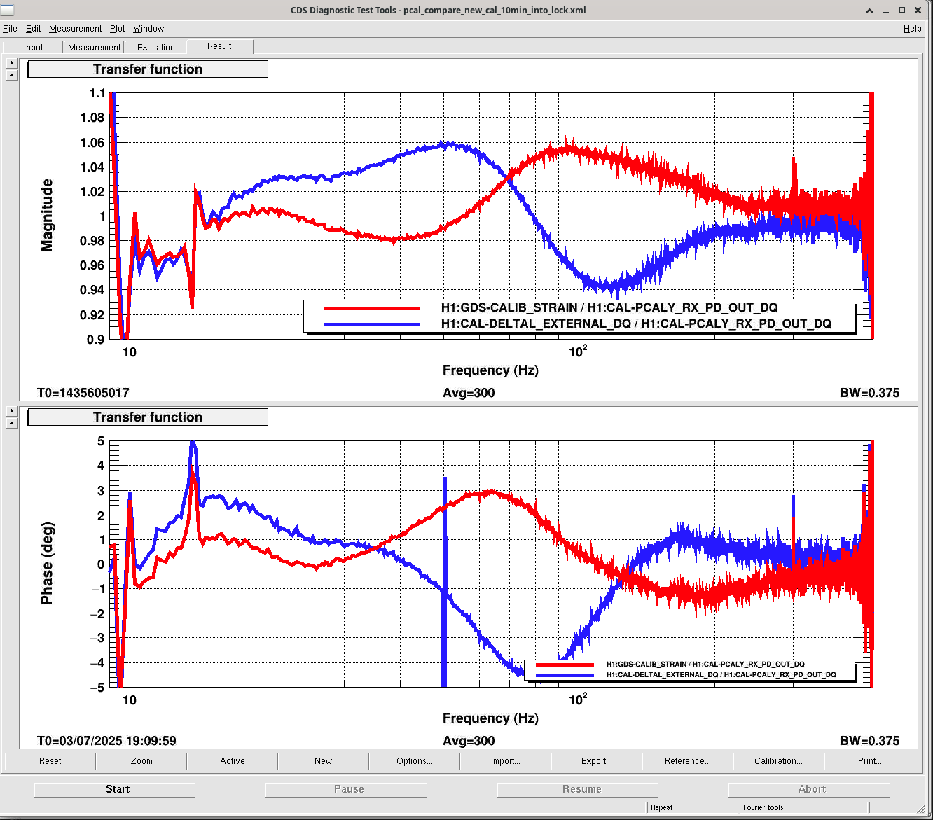Select the Result tab

(x=219, y=46)
